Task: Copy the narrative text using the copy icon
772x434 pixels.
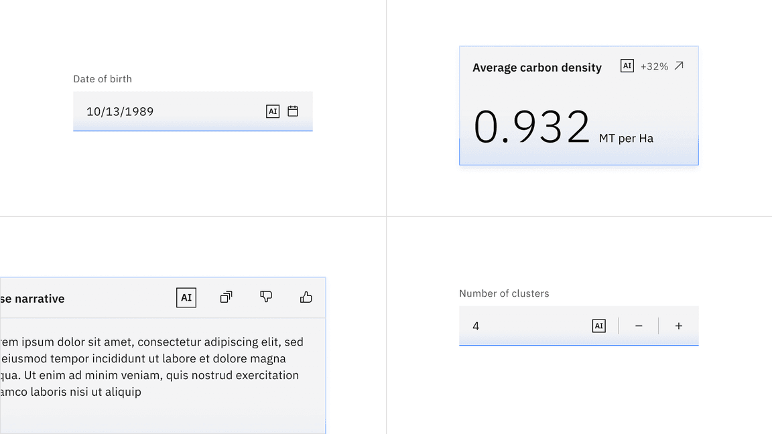Action: pos(225,297)
